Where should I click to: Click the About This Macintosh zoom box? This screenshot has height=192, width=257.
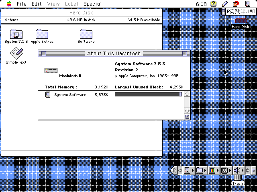(x=184, y=53)
